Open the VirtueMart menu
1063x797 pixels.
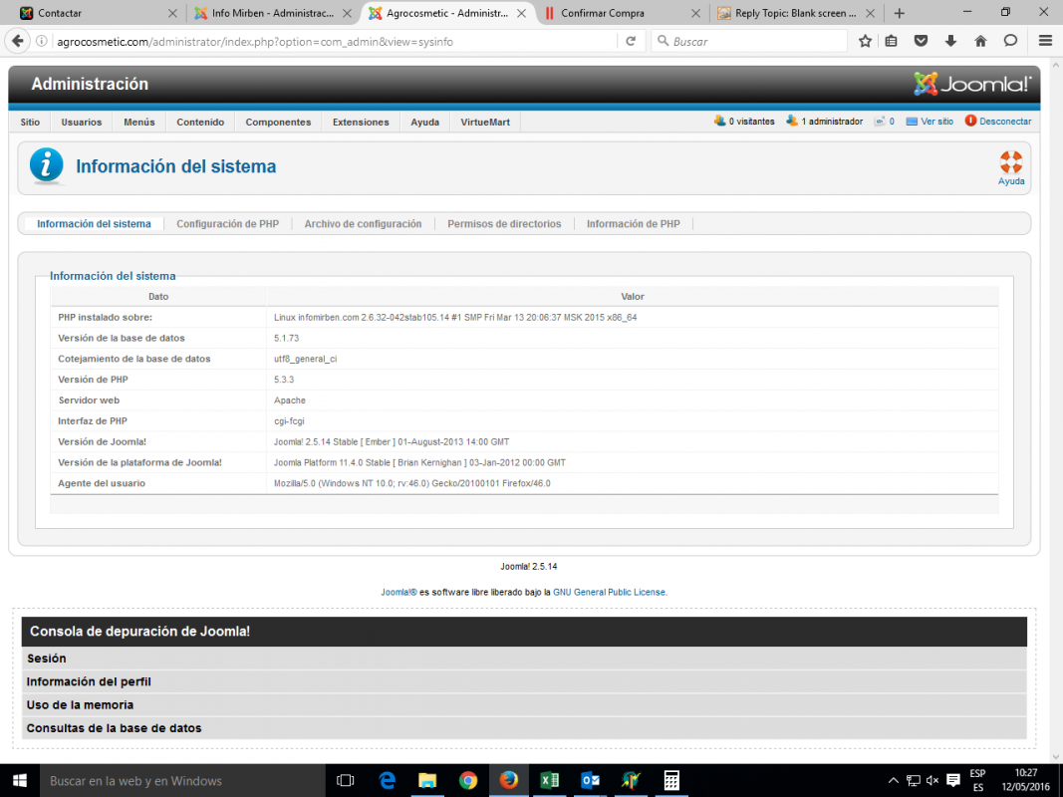[485, 123]
